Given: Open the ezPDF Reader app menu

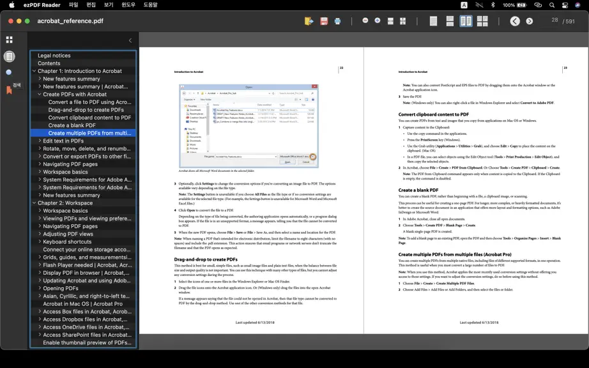Looking at the screenshot, I should click(42, 5).
